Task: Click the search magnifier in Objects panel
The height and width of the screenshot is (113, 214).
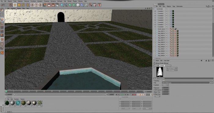Action: (207, 6)
